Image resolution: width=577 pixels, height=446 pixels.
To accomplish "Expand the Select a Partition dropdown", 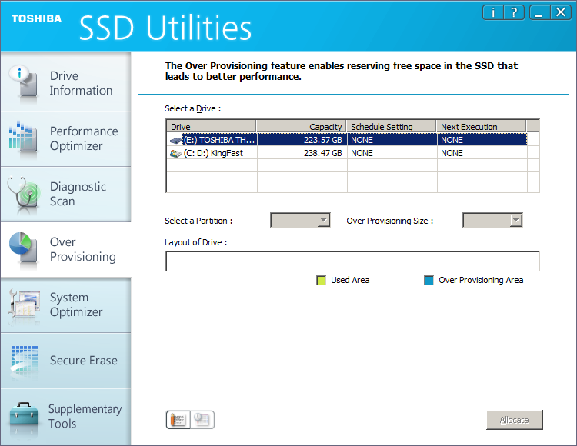I will point(300,221).
